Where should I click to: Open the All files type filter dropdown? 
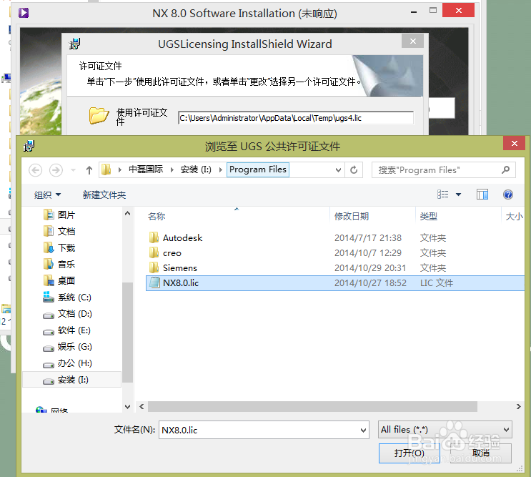pyautogui.click(x=506, y=430)
